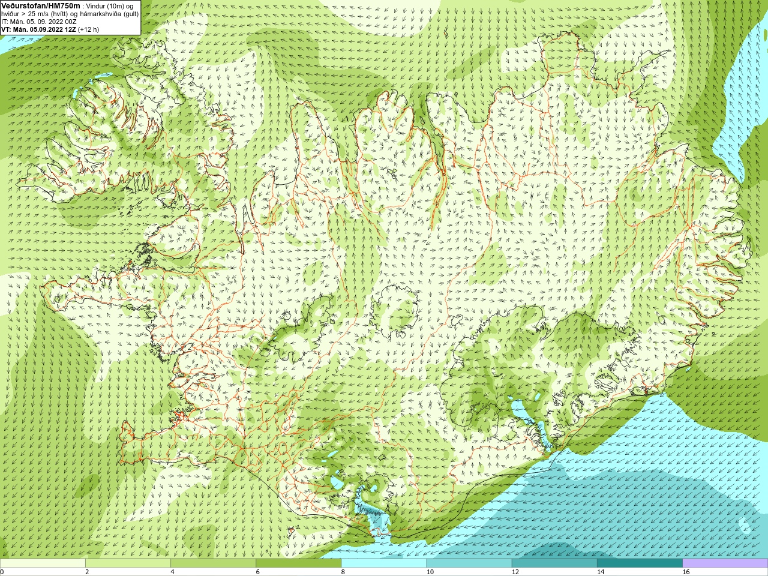Click the legend scale label "6"
This screenshot has width=768, height=576.
click(257, 572)
